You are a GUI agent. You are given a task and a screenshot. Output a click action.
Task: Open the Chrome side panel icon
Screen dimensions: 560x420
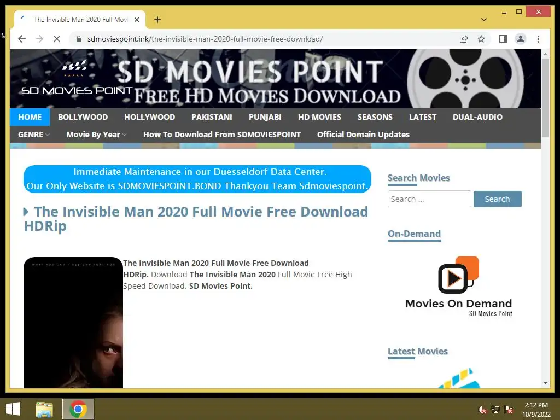(503, 39)
